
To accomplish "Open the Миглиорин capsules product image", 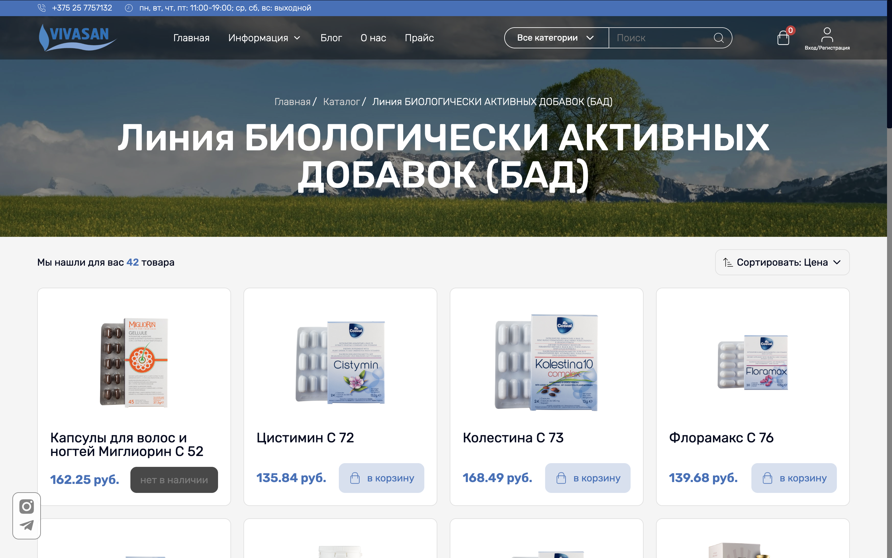I will click(x=134, y=362).
